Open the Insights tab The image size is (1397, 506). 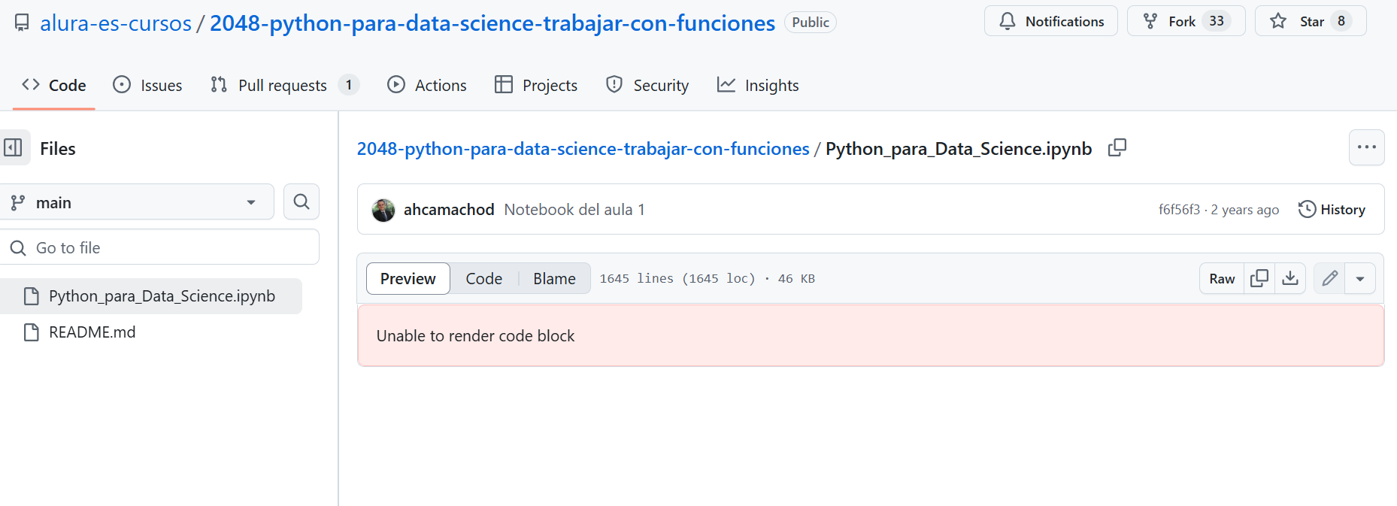point(758,85)
